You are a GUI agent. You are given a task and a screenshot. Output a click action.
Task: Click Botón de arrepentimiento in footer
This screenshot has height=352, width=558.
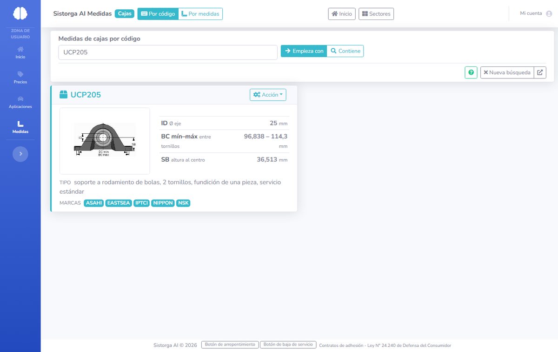(230, 345)
